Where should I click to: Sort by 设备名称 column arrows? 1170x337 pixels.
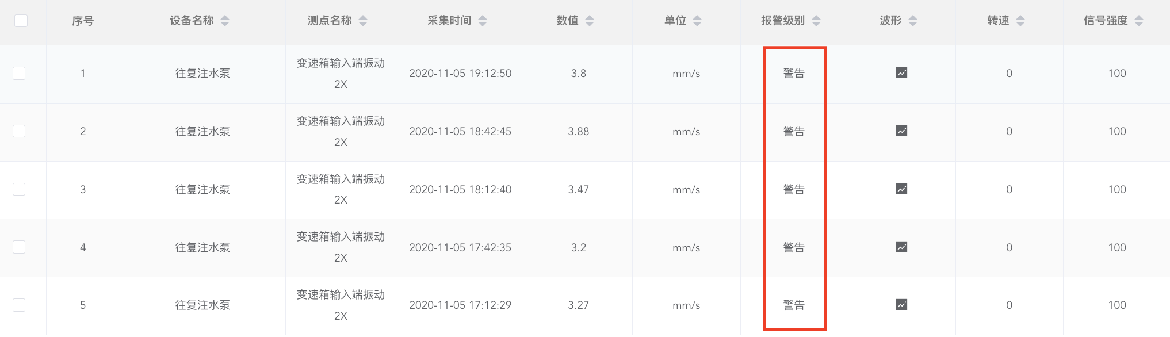coord(225,21)
